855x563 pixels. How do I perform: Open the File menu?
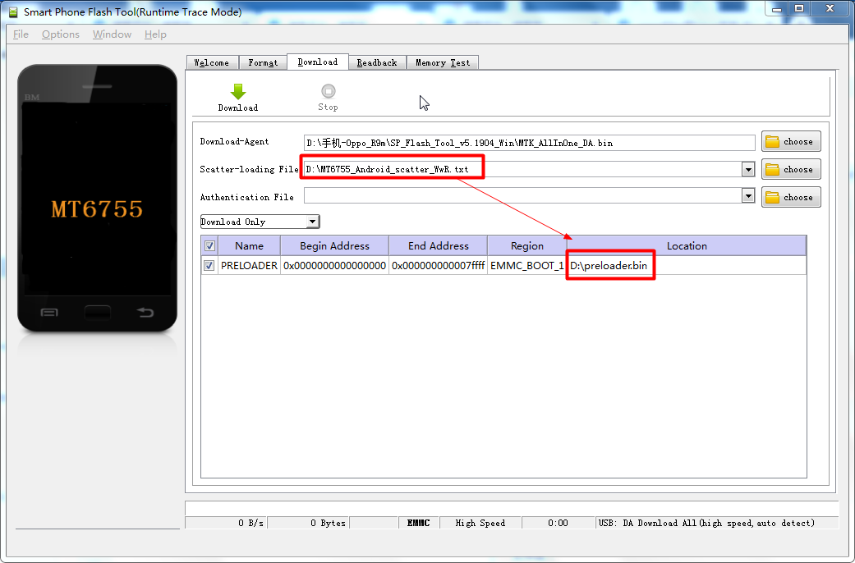click(x=21, y=34)
